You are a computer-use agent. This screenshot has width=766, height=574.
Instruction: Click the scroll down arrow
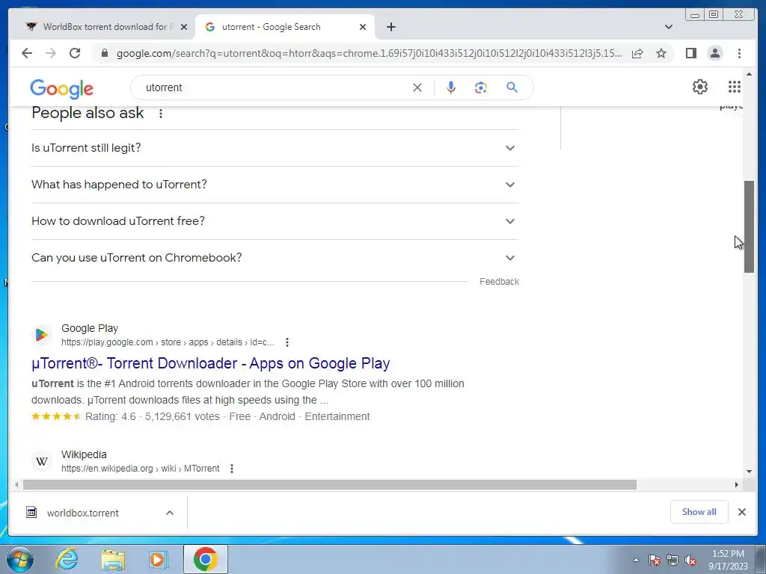pos(750,472)
